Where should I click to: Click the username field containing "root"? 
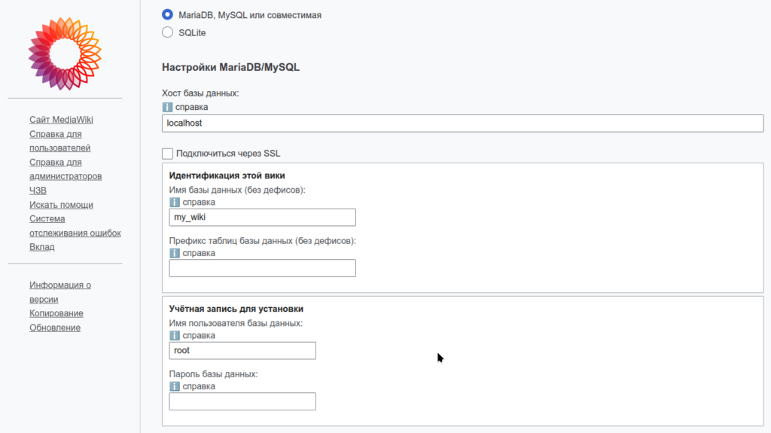(x=242, y=350)
